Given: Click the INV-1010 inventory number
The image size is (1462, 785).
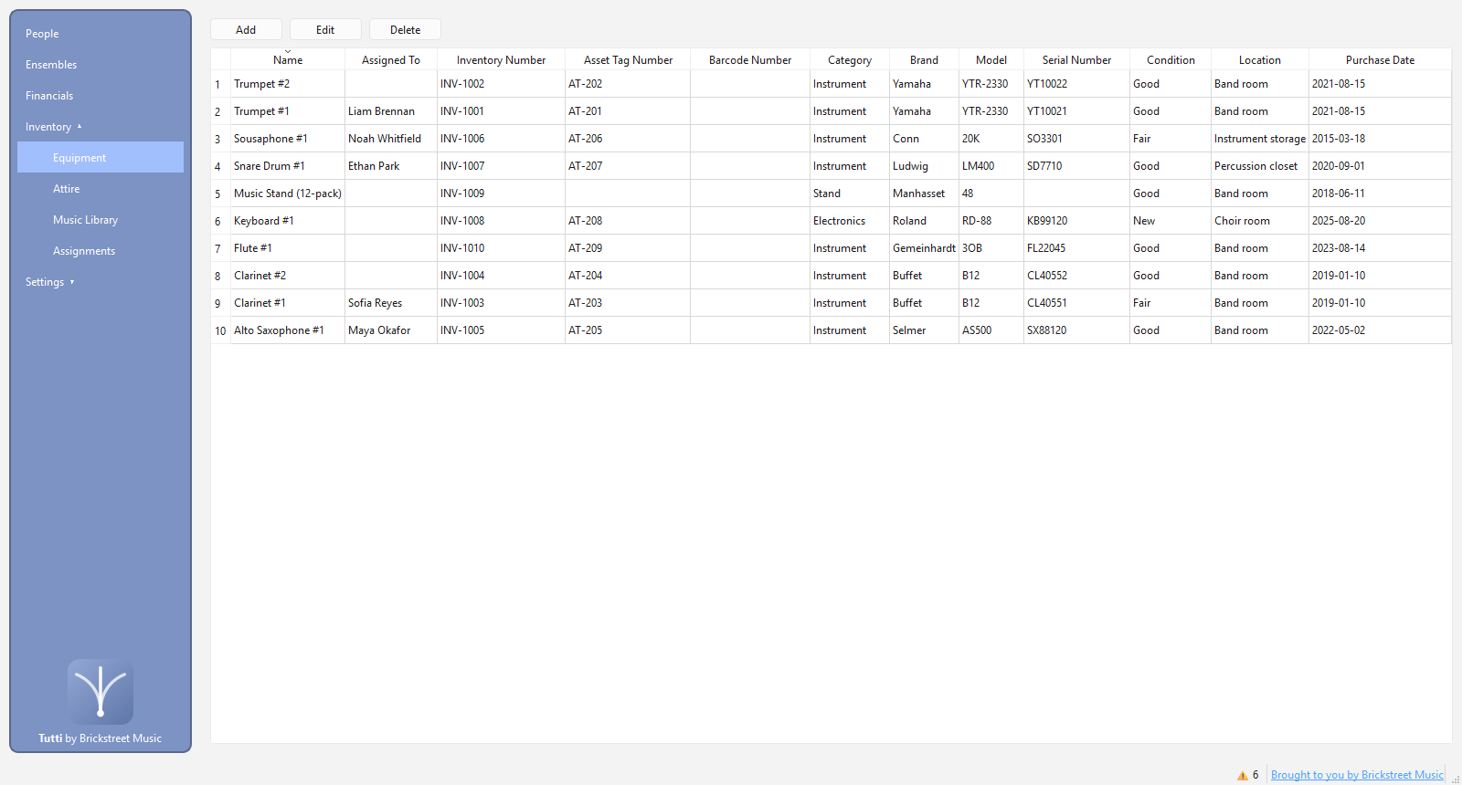Looking at the screenshot, I should 501,248.
